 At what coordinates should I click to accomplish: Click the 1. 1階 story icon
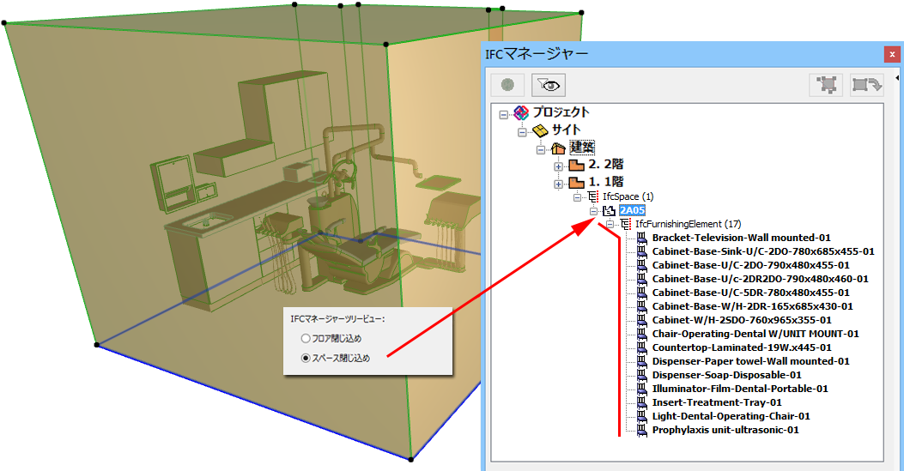tap(577, 183)
